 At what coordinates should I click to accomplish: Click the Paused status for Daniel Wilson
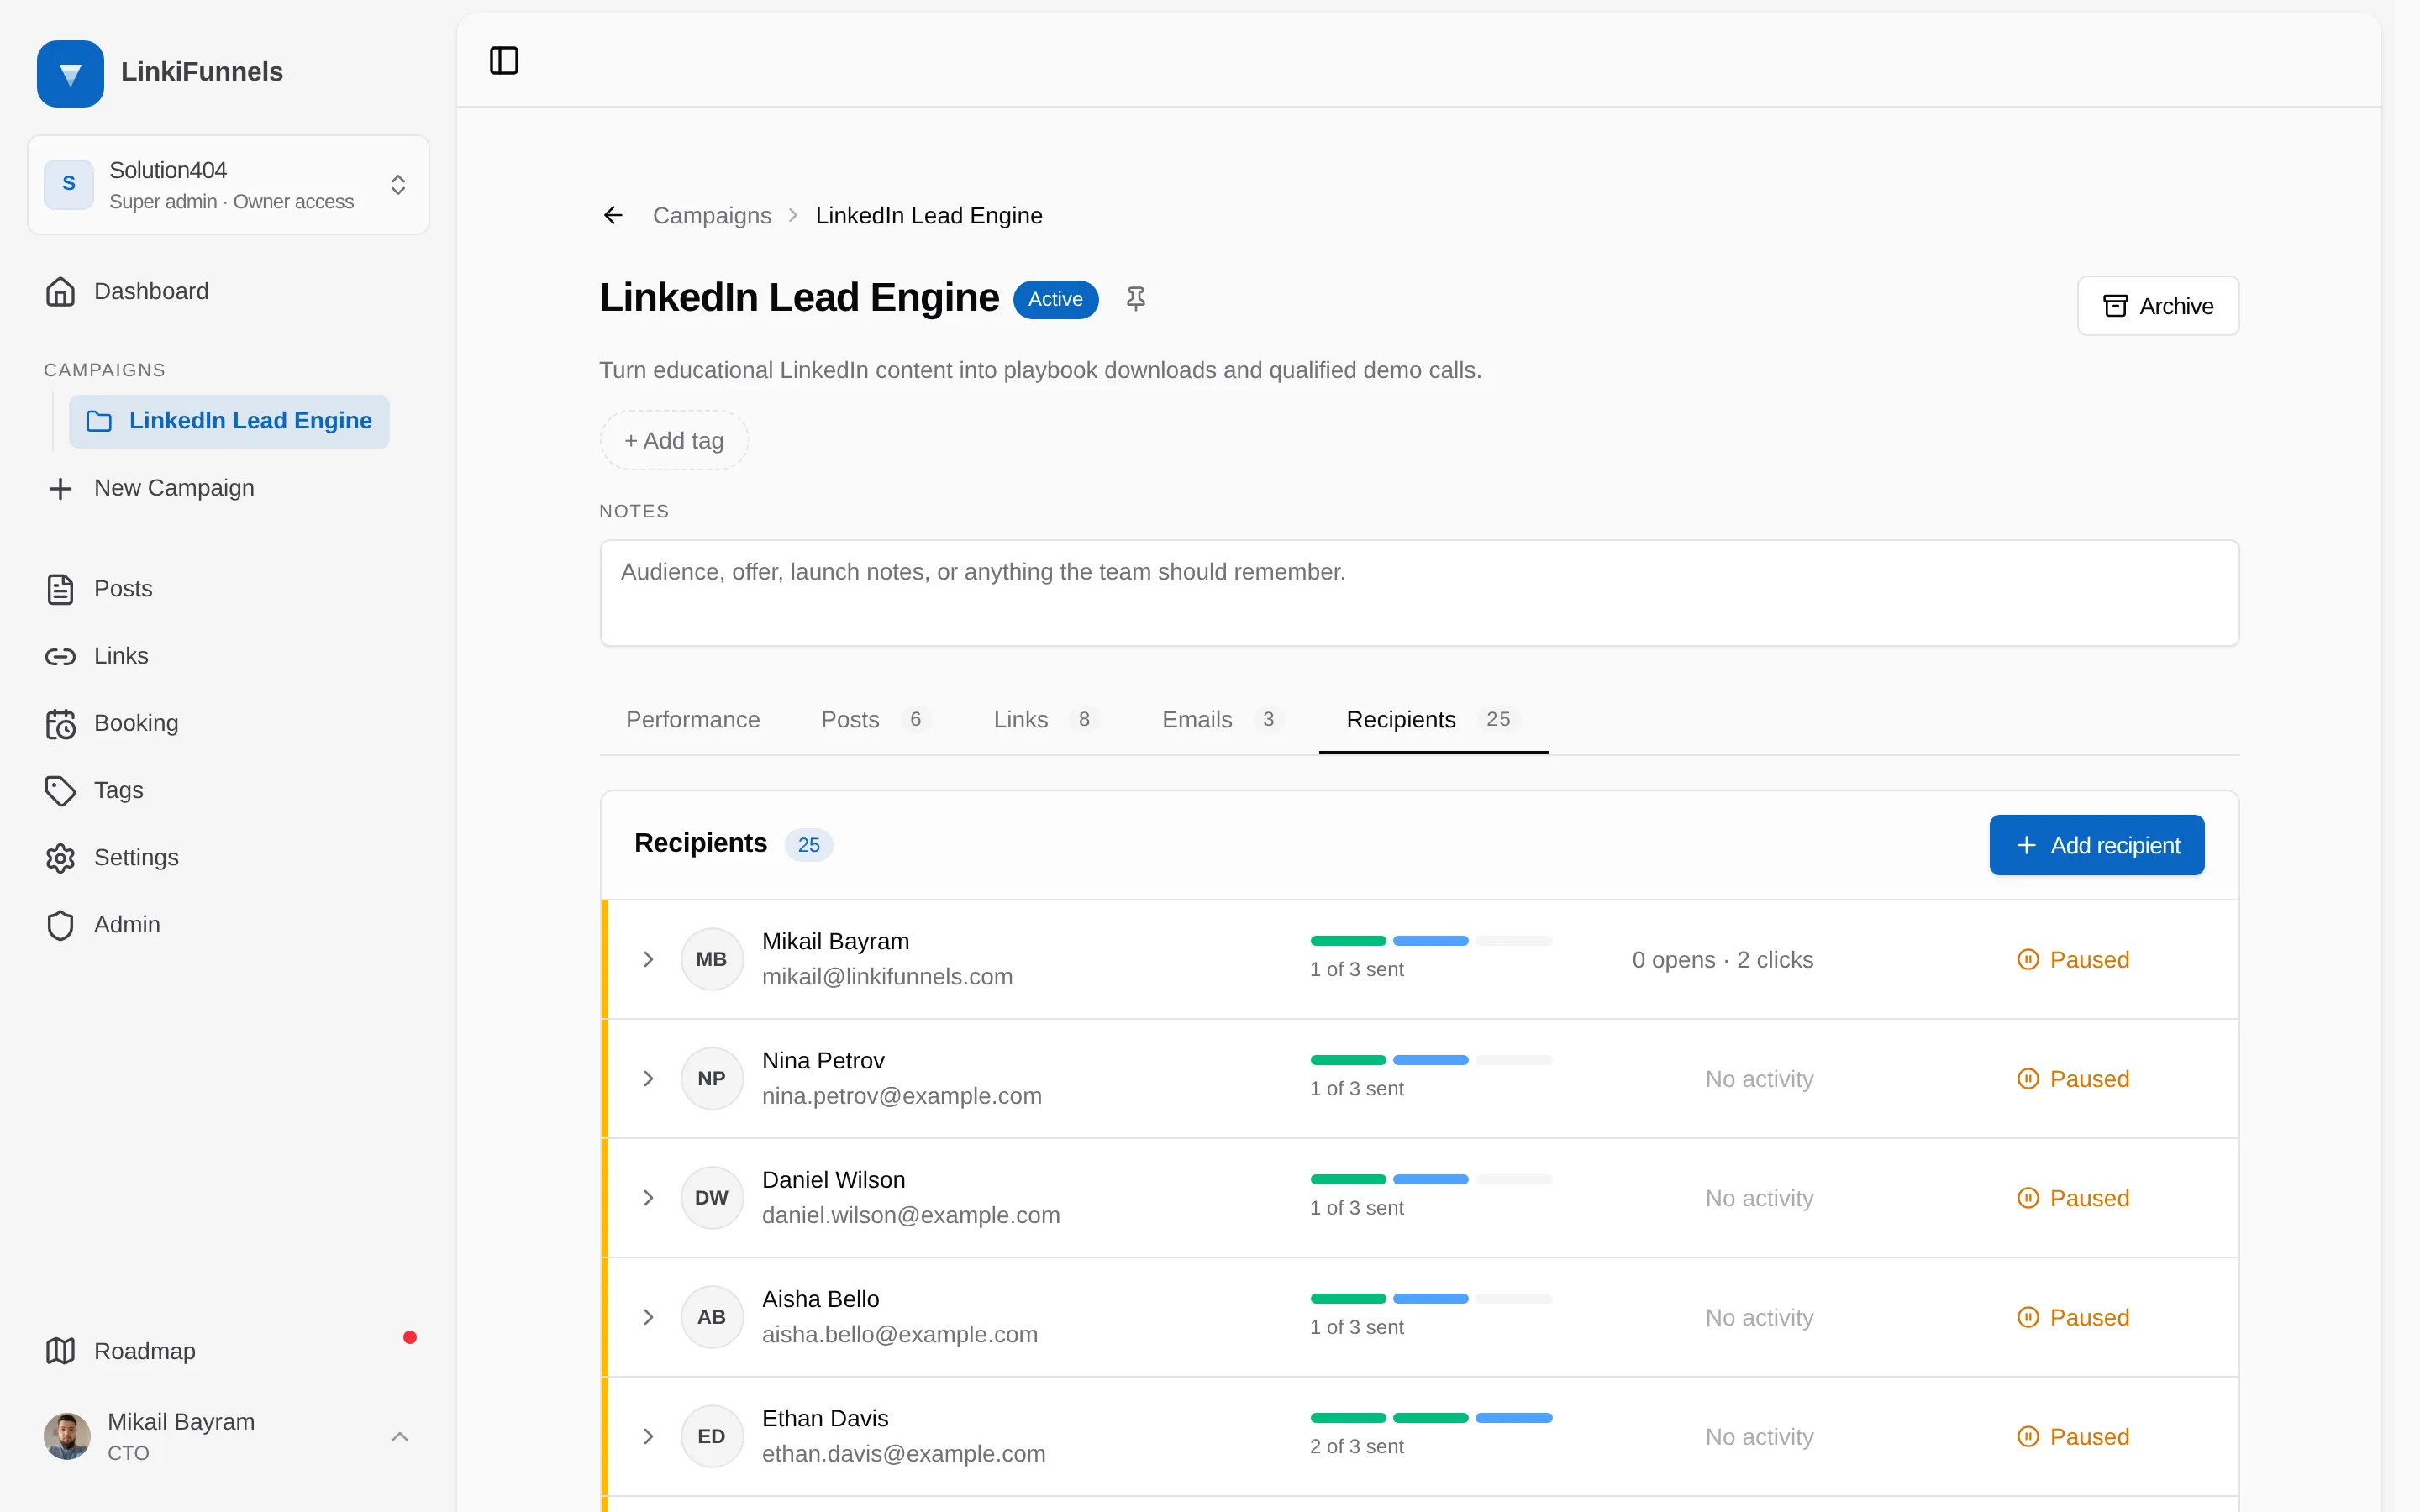pyautogui.click(x=2073, y=1198)
